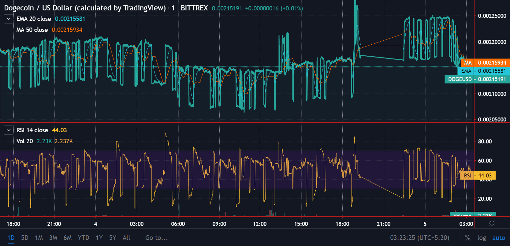Select the MA 50 close indicator legend
The image size is (510, 246).
coord(32,30)
